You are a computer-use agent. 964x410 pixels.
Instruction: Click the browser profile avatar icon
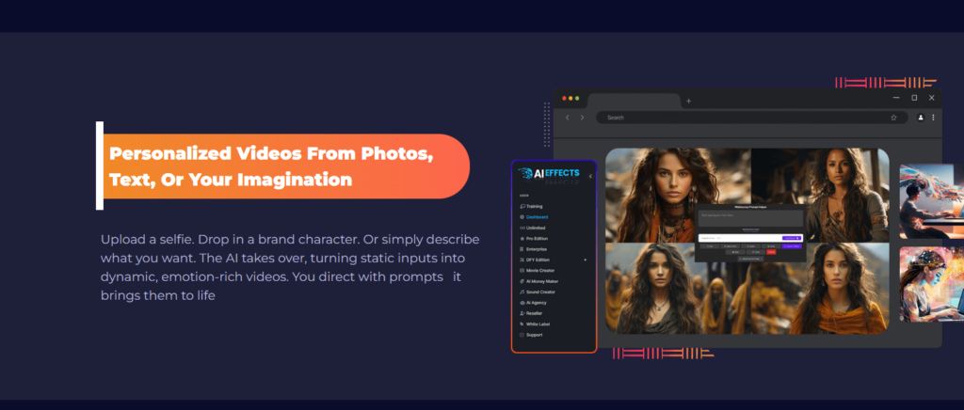click(x=921, y=118)
